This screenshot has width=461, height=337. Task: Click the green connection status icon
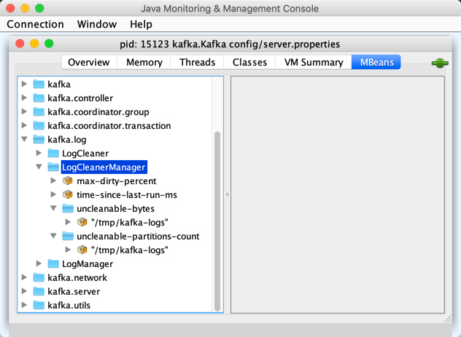tap(440, 63)
